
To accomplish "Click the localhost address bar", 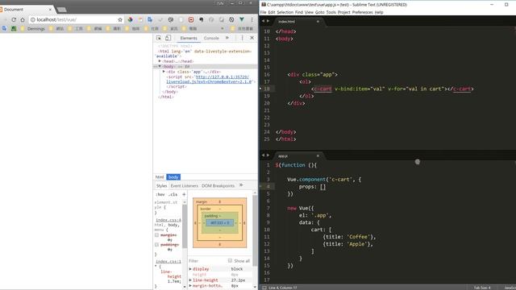I will (x=77, y=19).
